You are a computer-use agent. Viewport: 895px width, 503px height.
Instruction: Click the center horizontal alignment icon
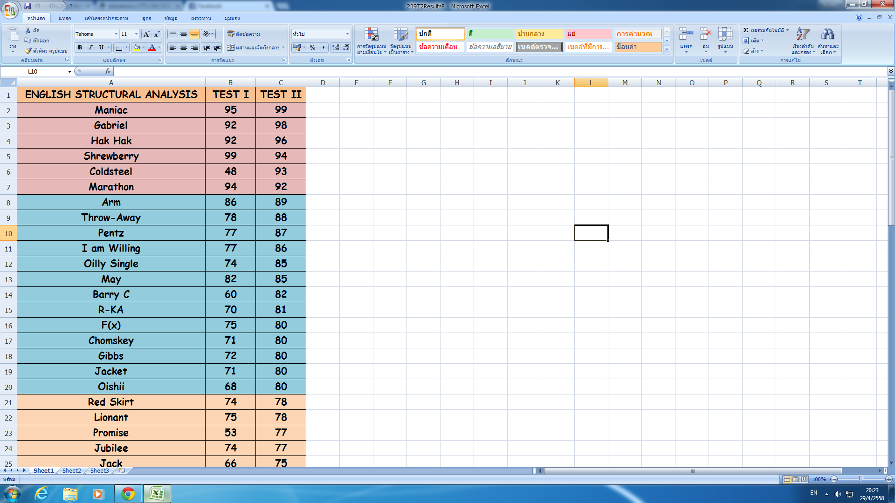click(184, 48)
